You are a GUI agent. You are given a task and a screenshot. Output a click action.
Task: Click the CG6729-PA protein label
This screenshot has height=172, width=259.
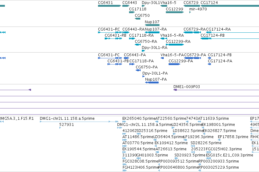[x=195, y=55]
